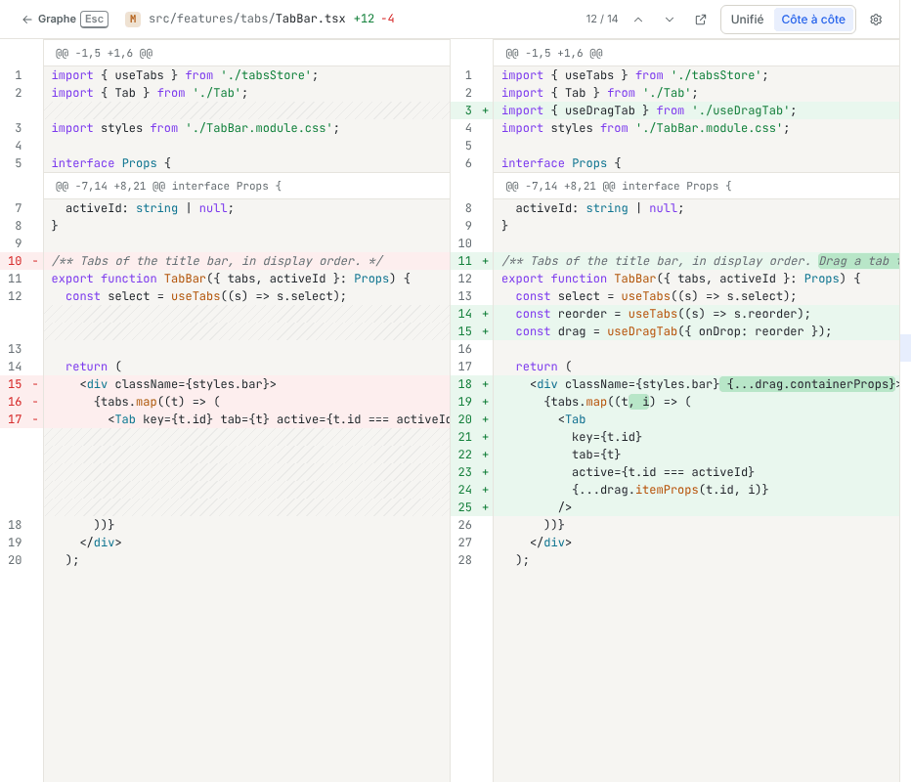Click the vertical scrollbar marker at right edge
This screenshot has width=911, height=782.
[905, 347]
